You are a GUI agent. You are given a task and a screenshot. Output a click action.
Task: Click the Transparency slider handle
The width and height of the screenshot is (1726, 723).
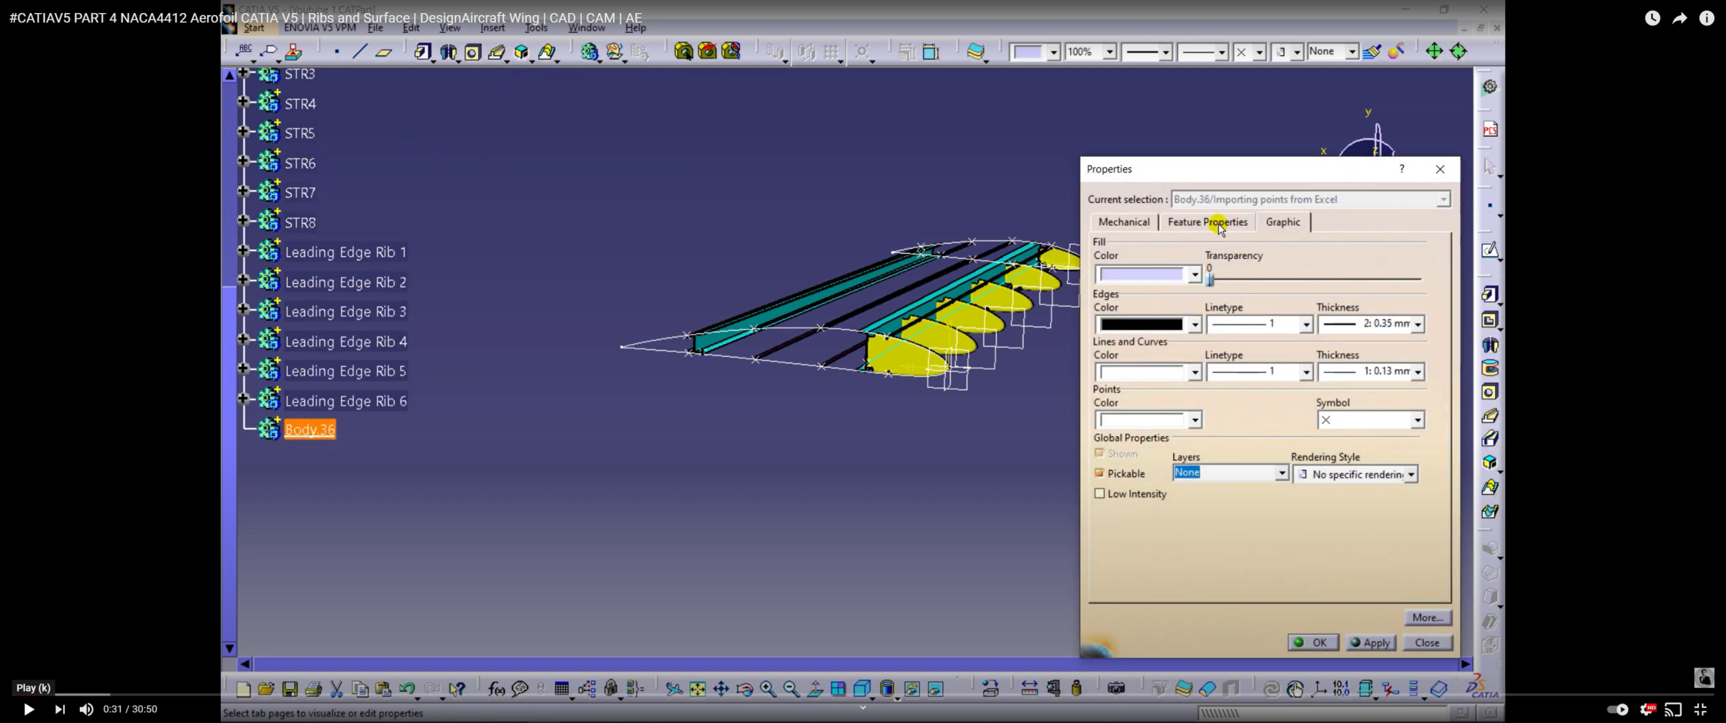click(x=1210, y=279)
